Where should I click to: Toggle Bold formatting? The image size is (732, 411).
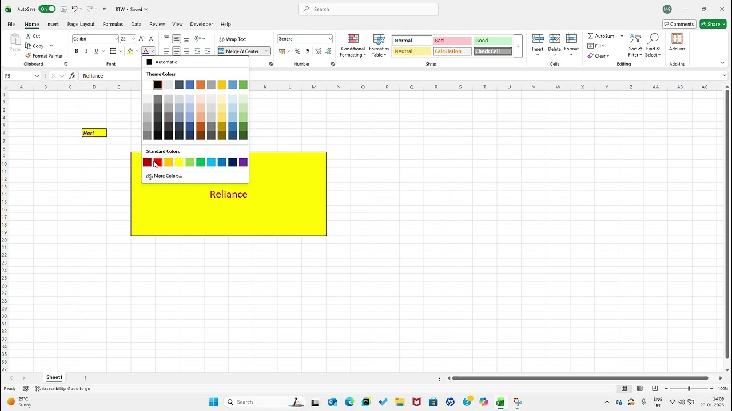[x=77, y=51]
